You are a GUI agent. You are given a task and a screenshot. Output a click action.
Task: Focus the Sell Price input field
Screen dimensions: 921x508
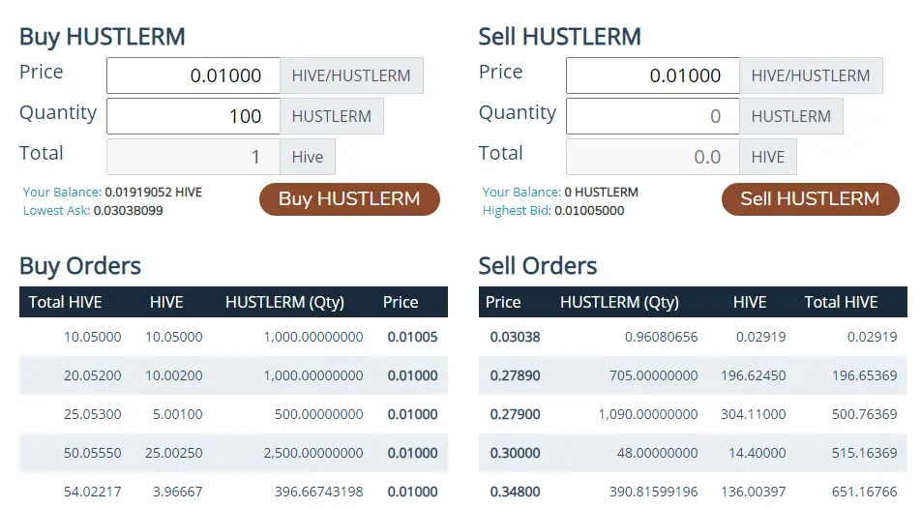[x=653, y=75]
